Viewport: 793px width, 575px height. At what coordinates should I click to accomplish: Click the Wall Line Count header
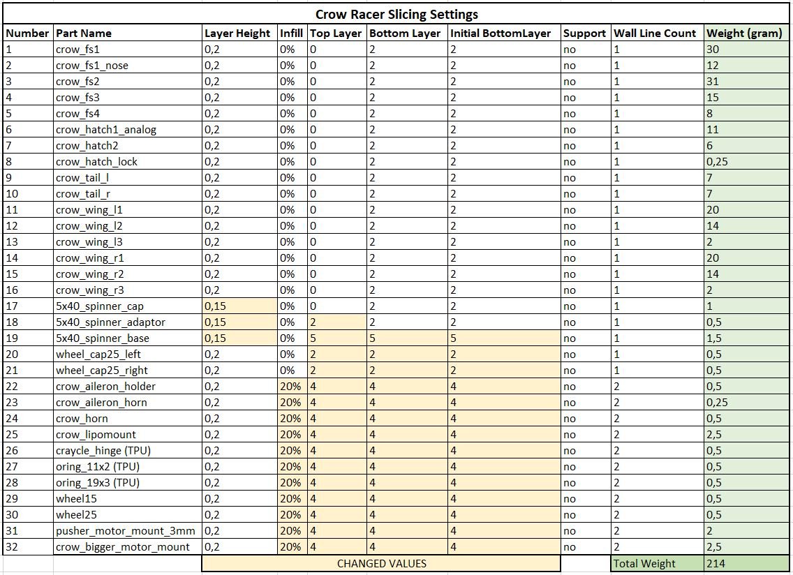[x=657, y=33]
